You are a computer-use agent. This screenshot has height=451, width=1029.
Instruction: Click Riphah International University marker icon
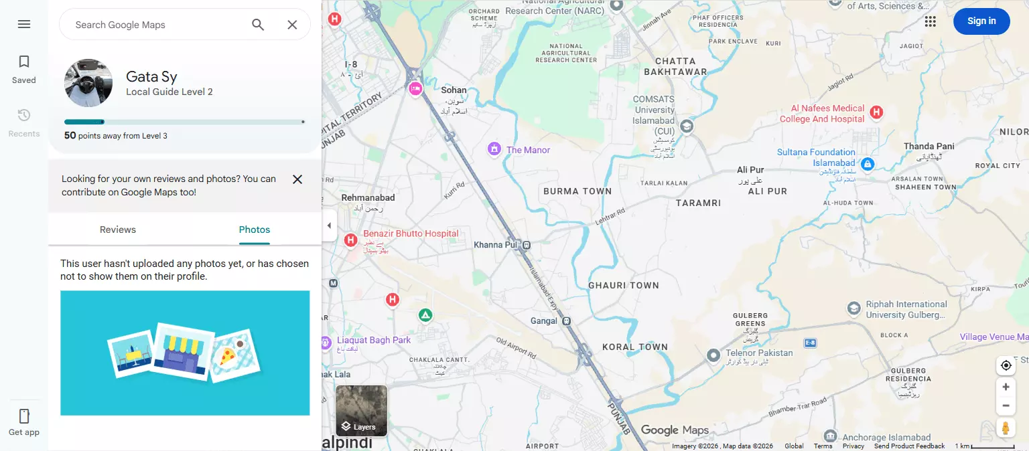click(854, 308)
